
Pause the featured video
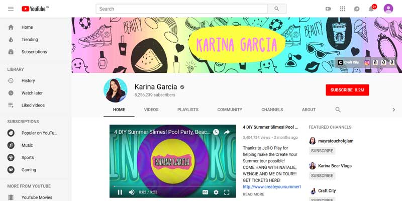[120, 192]
